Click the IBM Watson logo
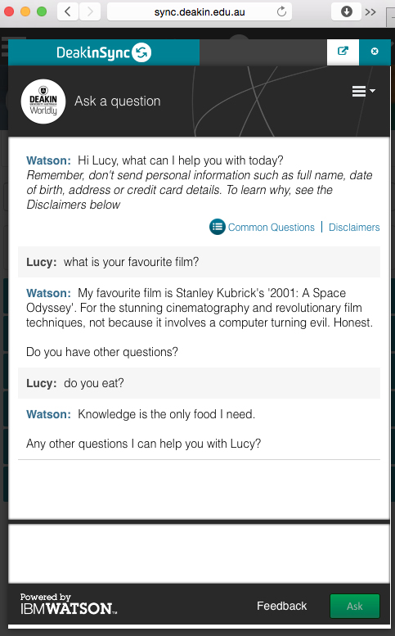395x636 pixels. pyautogui.click(x=69, y=604)
